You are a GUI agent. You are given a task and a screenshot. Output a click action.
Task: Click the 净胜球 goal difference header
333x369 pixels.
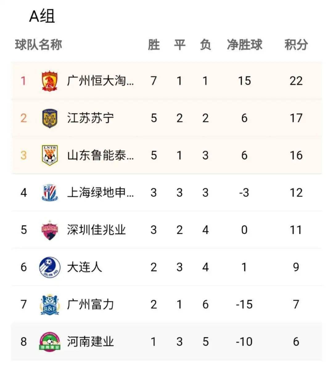tap(244, 45)
